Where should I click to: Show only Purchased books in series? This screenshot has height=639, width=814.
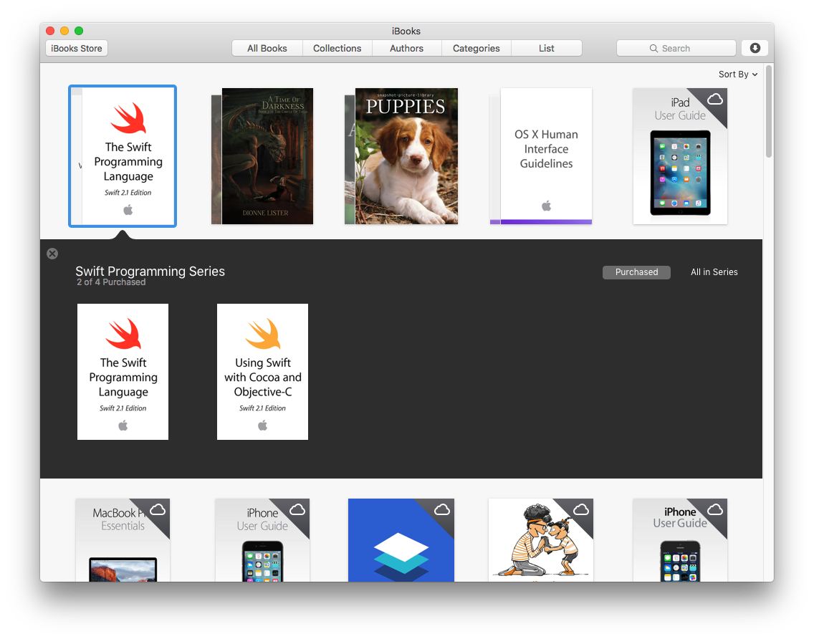636,272
